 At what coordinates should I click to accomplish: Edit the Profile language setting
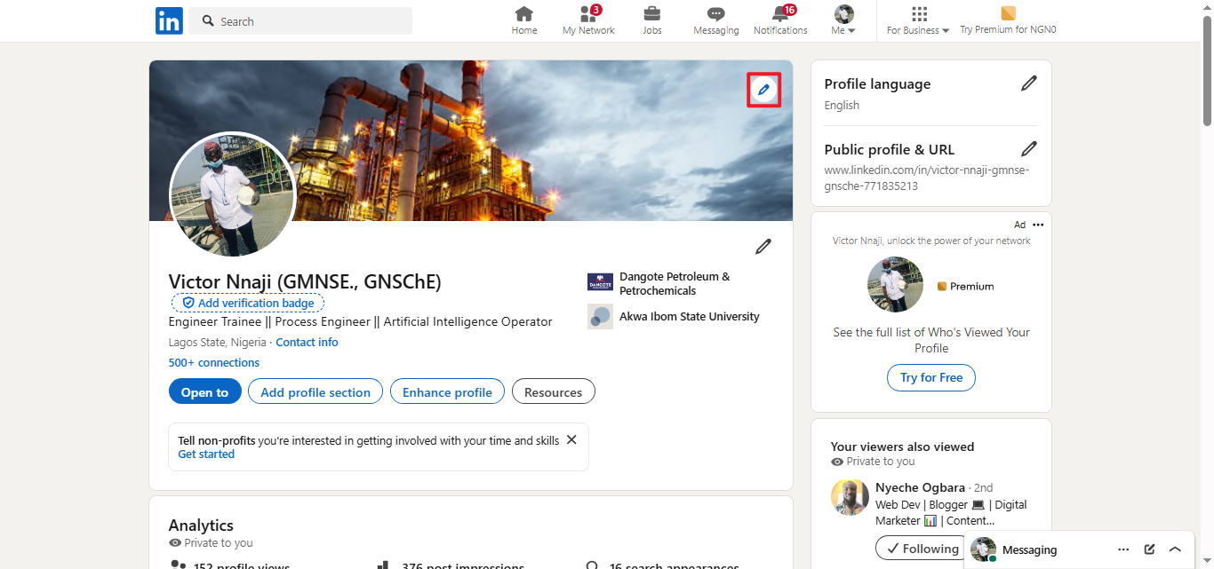tap(1028, 83)
